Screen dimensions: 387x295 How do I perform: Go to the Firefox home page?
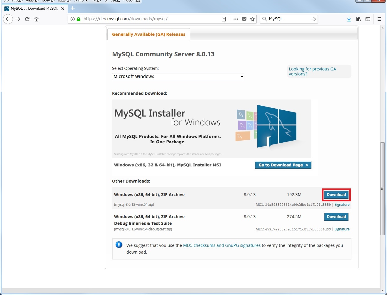click(x=36, y=19)
